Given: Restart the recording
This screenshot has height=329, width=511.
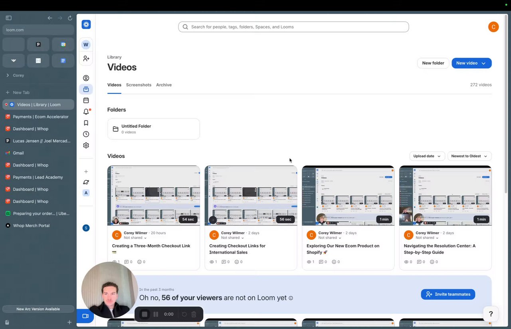Looking at the screenshot, I should [x=184, y=314].
